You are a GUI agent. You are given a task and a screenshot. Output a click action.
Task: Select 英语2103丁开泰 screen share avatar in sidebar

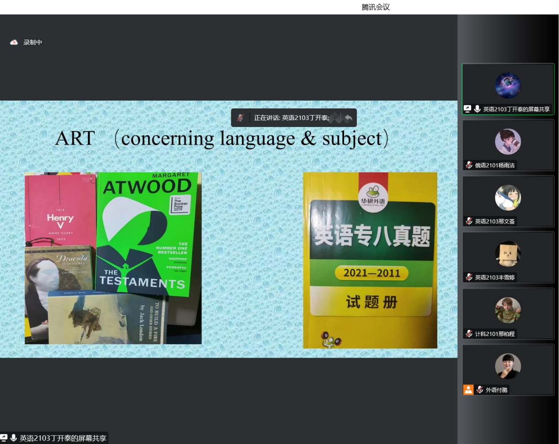pos(508,85)
